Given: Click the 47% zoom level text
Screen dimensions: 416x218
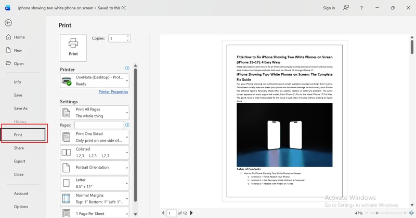Looking at the screenshot, I should coord(359,213).
